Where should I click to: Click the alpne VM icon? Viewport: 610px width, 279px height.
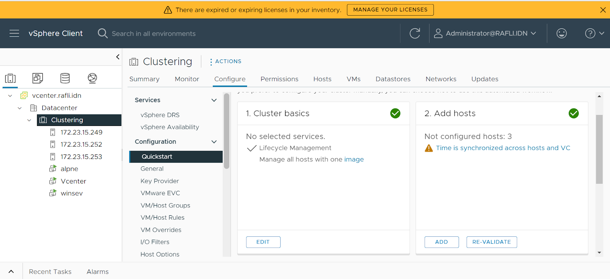click(x=53, y=169)
